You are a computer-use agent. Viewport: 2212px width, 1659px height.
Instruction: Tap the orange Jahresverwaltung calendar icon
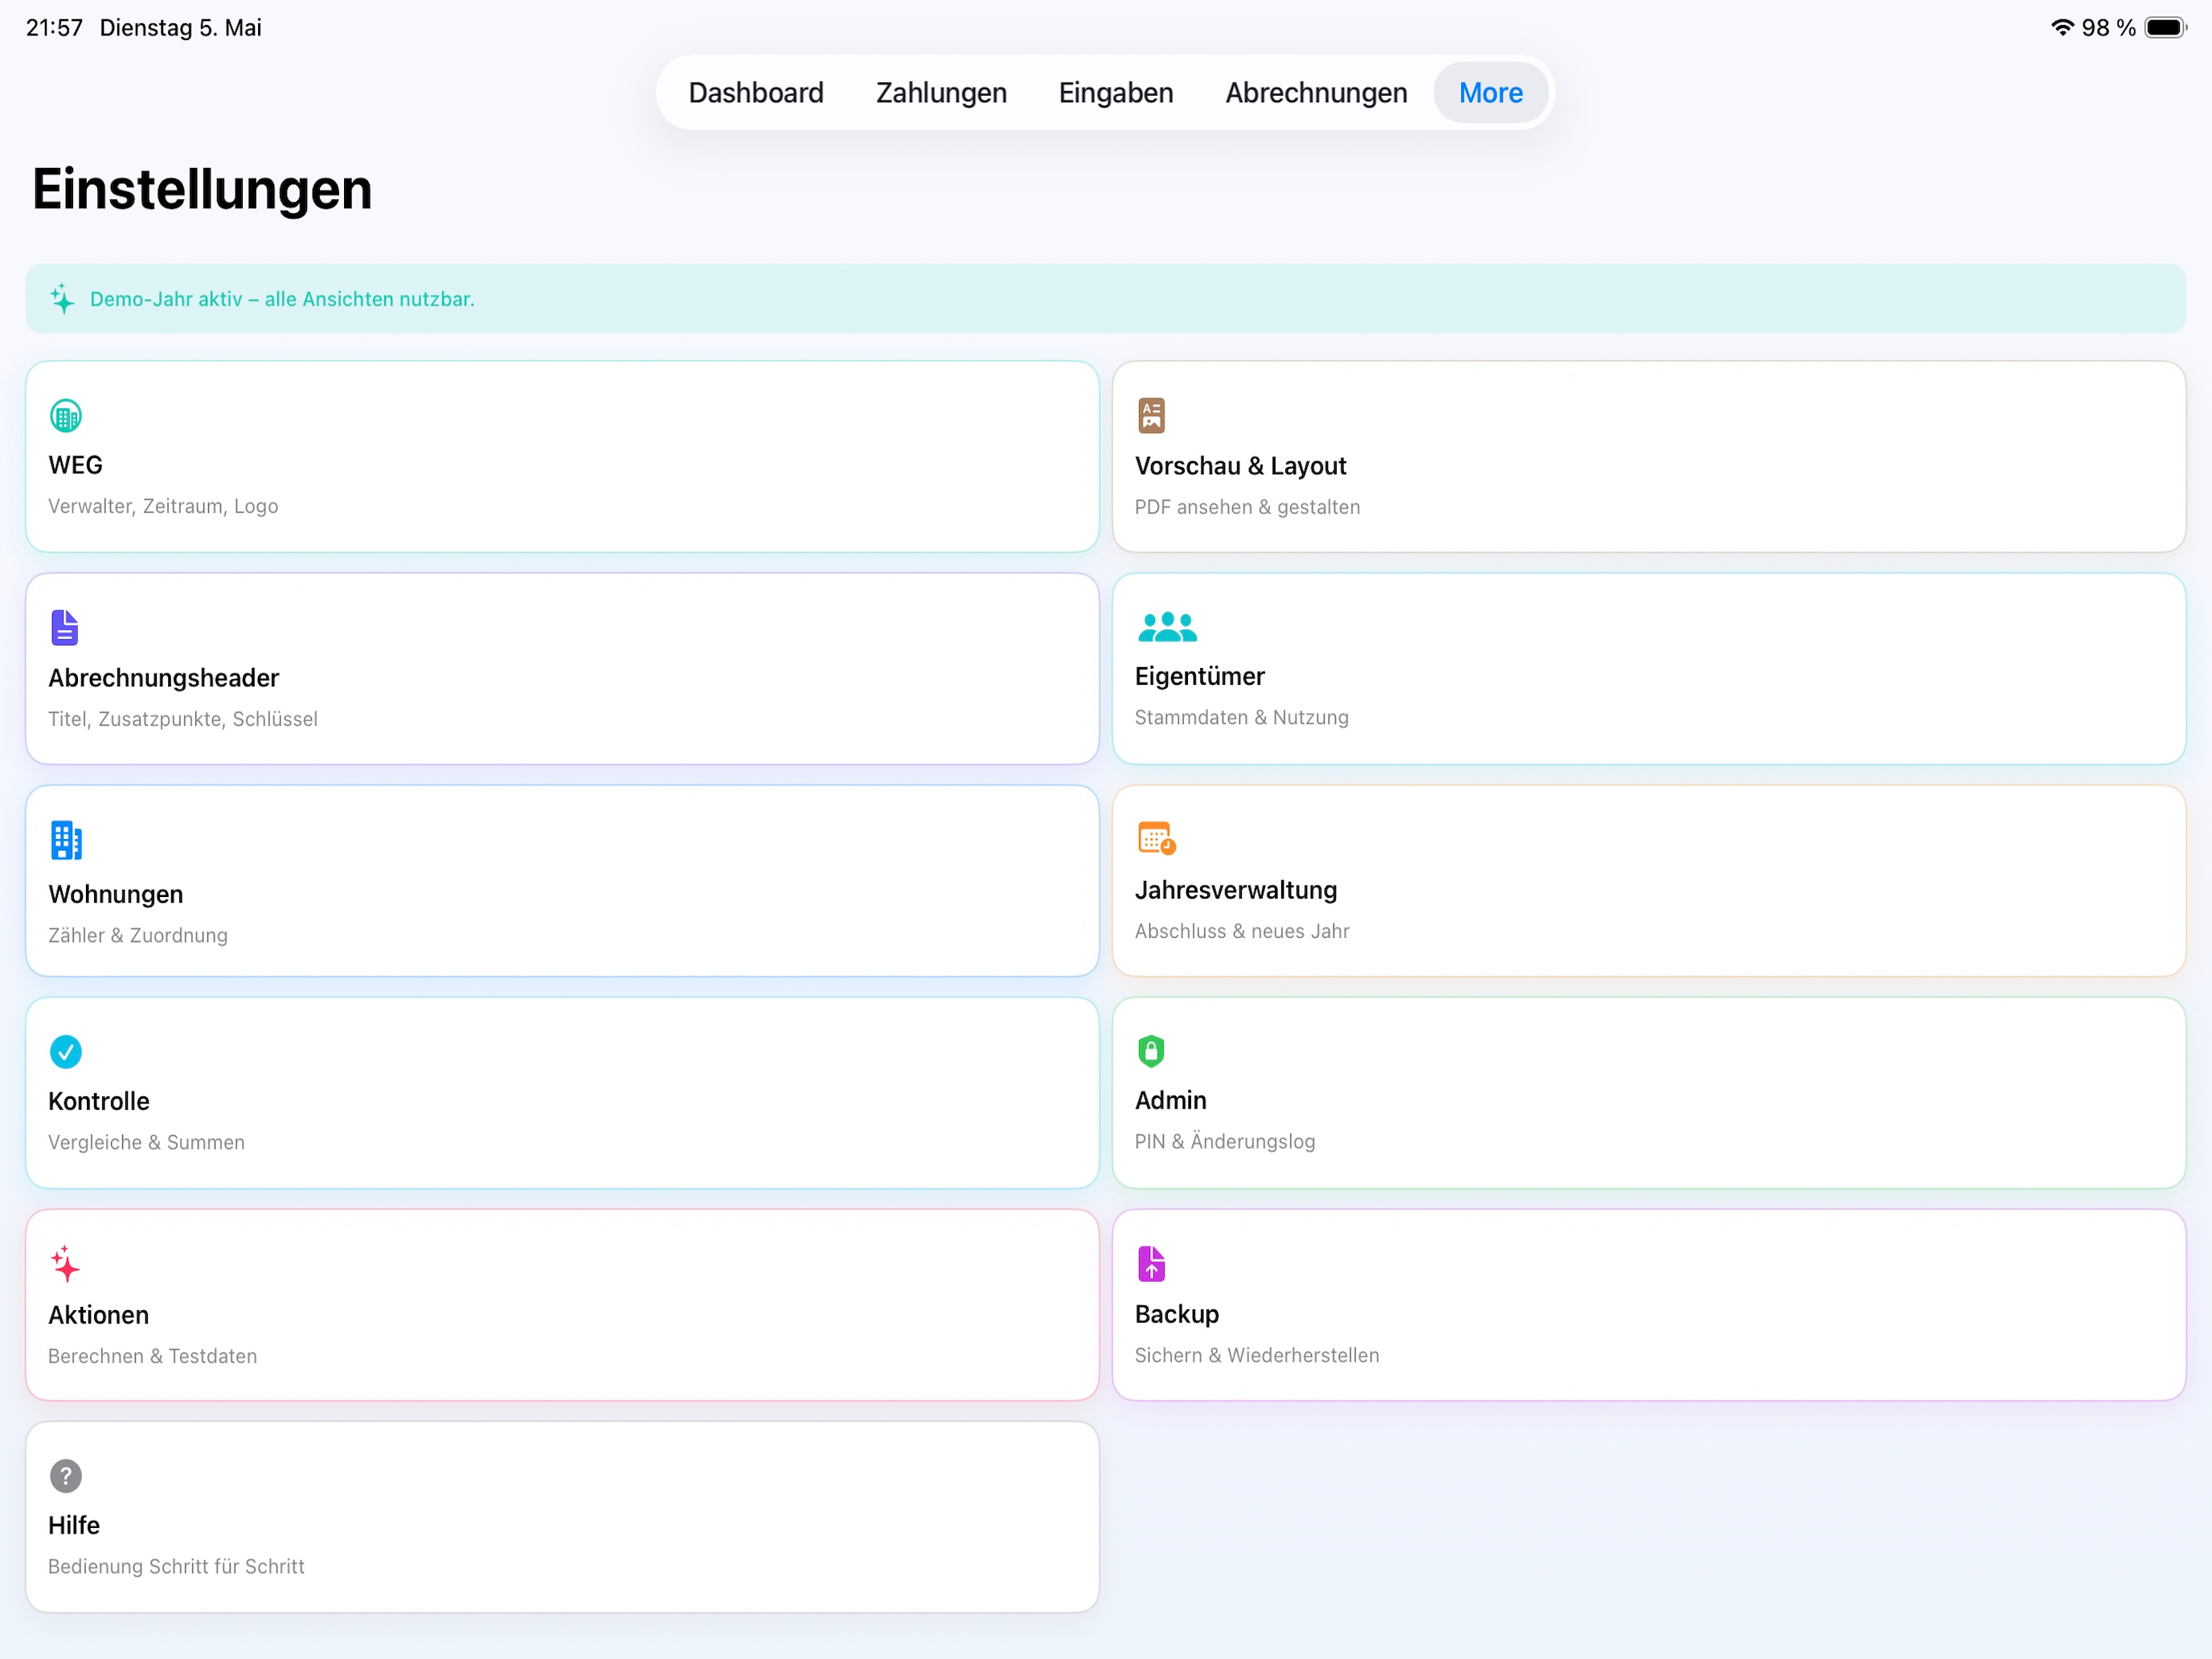pos(1157,838)
